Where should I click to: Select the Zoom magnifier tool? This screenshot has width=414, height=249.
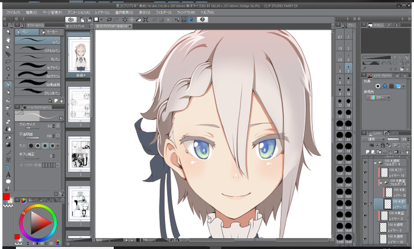coord(8,32)
